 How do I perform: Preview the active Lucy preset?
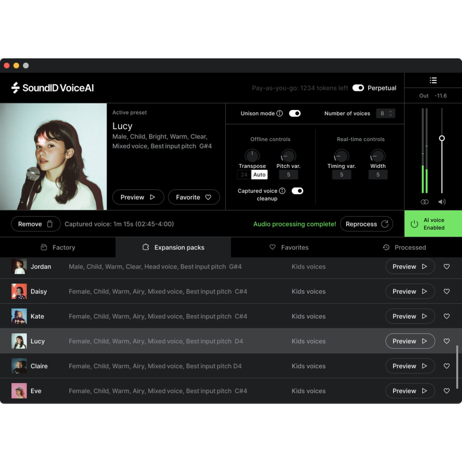coord(138,197)
